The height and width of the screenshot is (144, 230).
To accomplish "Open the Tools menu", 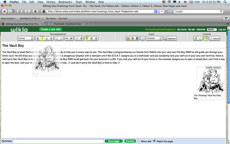I will pos(79,2).
